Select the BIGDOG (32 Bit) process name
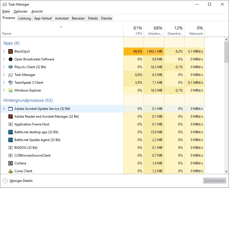The height and width of the screenshot is (230, 229). tap(26, 148)
